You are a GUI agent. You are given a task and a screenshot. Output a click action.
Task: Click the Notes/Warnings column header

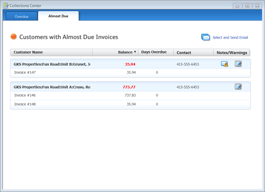[232, 52]
